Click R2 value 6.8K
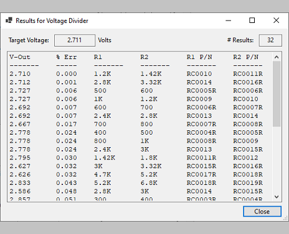 click(149, 183)
